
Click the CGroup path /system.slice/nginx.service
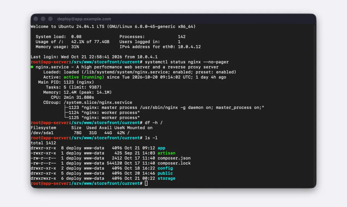(98, 102)
